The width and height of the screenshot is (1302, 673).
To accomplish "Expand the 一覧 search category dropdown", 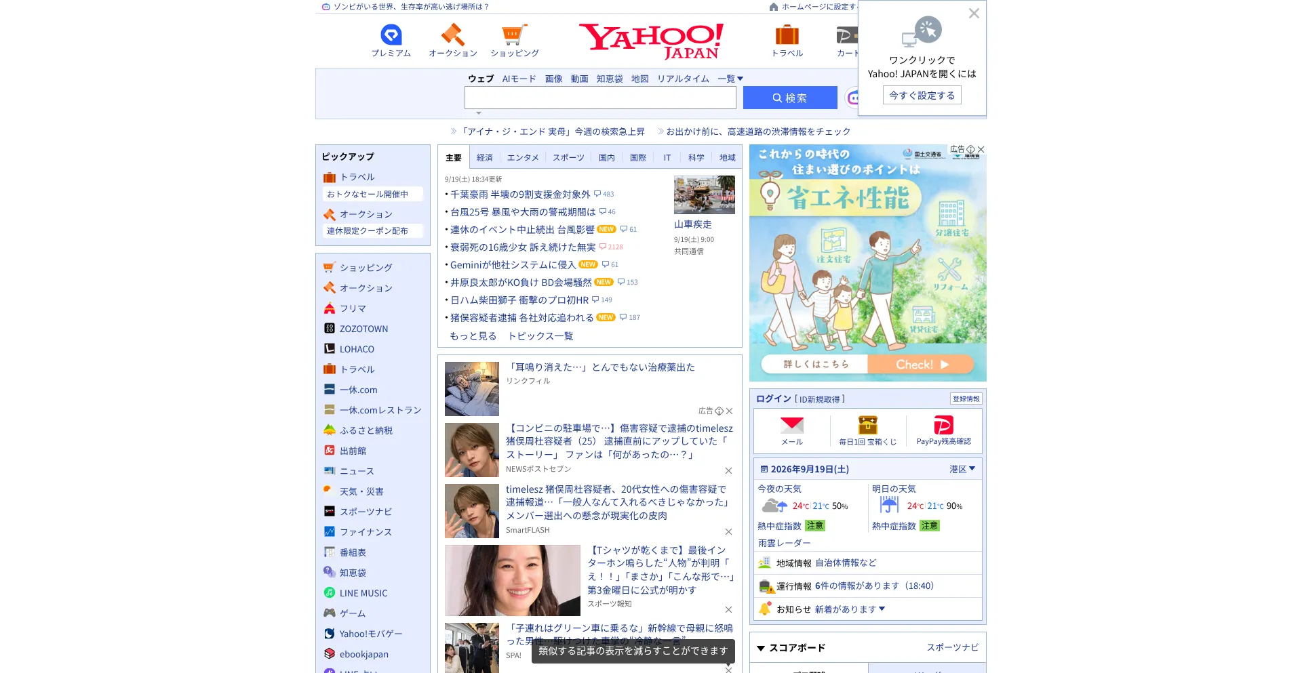I will [x=730, y=79].
